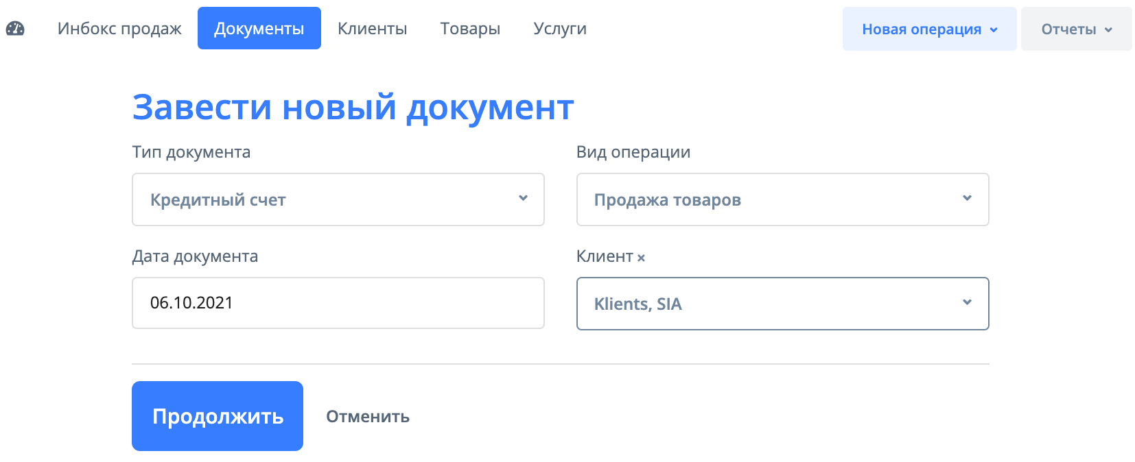Click the Вид операции field label

point(633,152)
